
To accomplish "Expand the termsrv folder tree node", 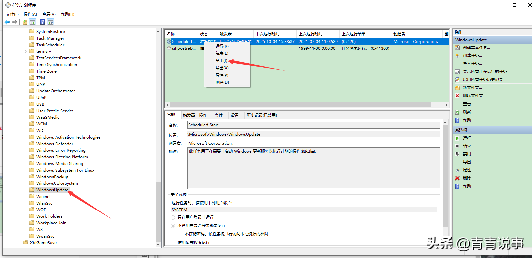I will pos(26,51).
